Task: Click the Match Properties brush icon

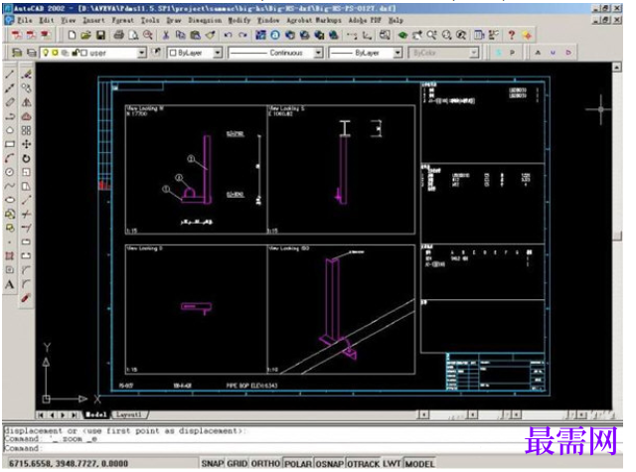Action: pos(210,36)
